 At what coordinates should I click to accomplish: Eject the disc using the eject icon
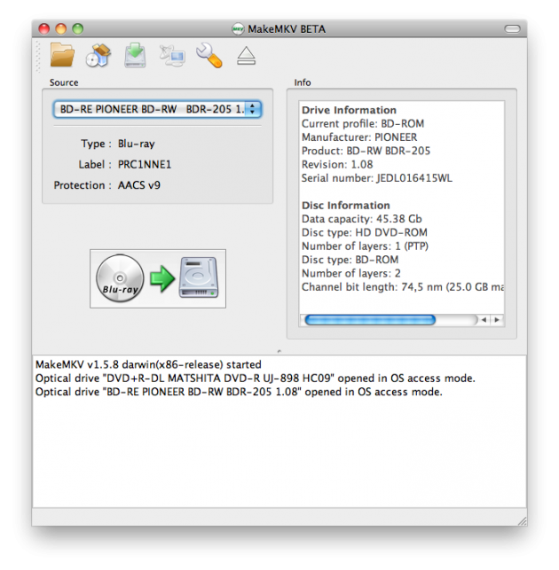(246, 57)
